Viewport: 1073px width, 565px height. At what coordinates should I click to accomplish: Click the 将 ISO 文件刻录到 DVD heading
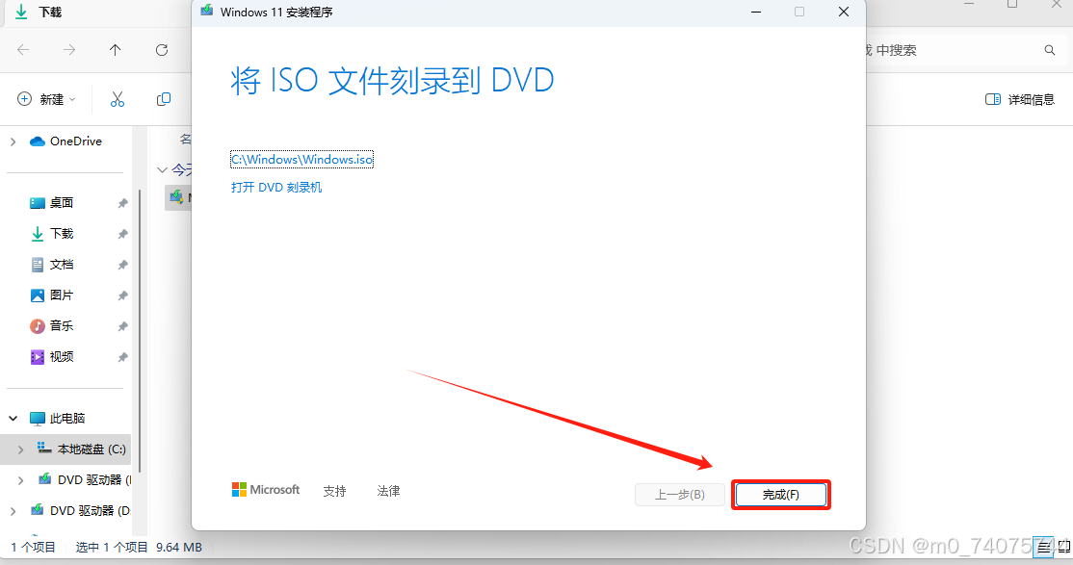tap(392, 81)
